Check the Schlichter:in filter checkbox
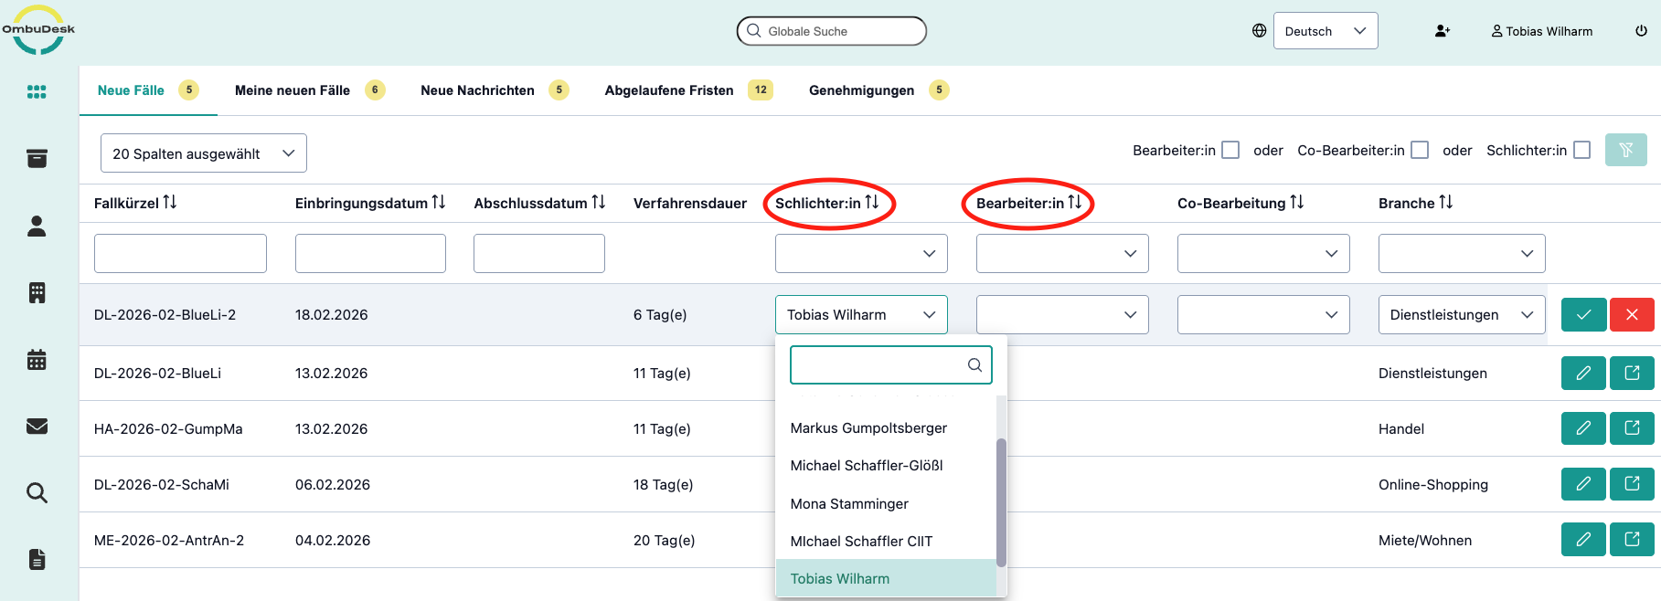 pos(1581,150)
